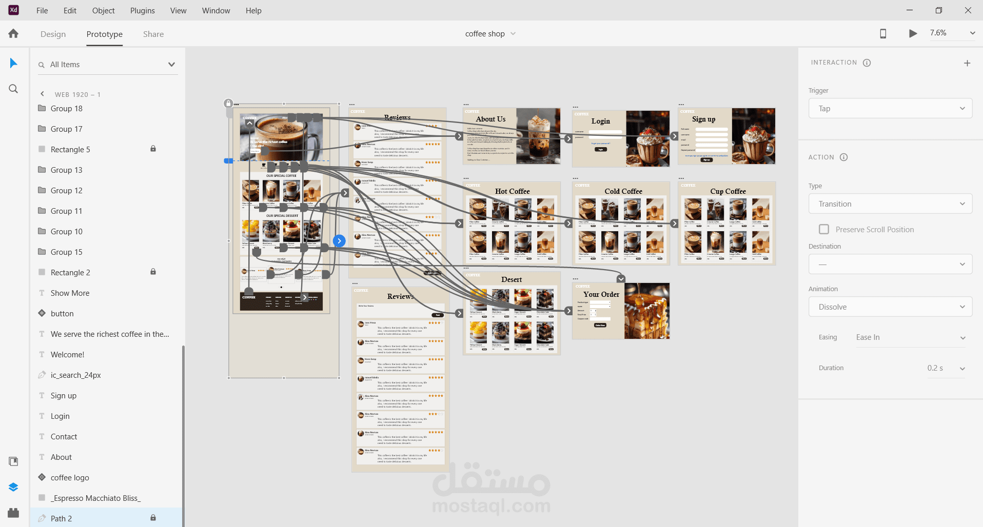The image size is (983, 527).
Task: Click the component icon beside button layer
Action: pyautogui.click(x=42, y=313)
